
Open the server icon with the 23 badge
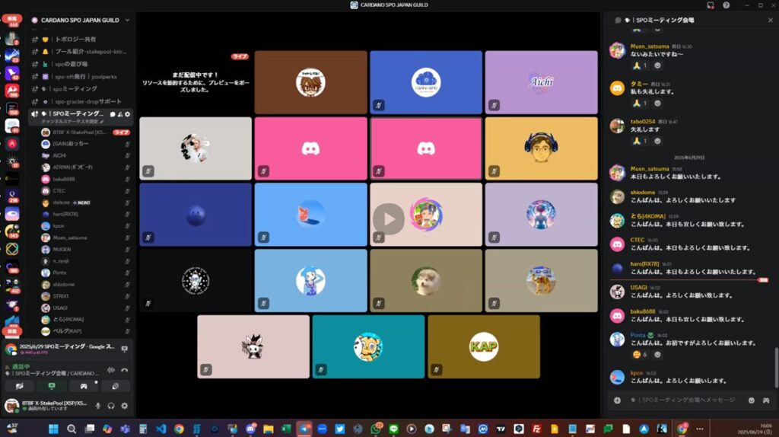pyautogui.click(x=12, y=55)
